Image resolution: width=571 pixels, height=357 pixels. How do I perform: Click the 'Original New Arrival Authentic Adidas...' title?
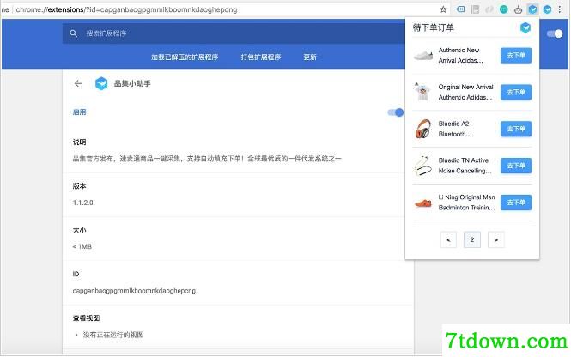coord(465,92)
